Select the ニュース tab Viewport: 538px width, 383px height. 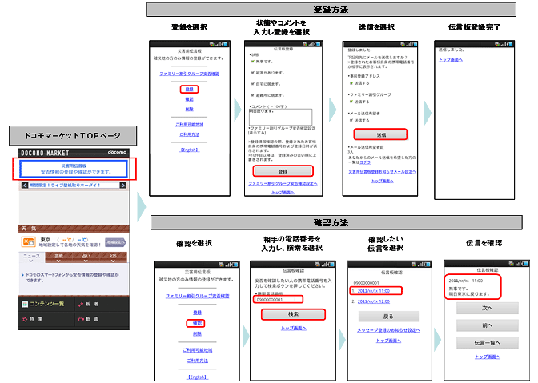[x=31, y=257]
